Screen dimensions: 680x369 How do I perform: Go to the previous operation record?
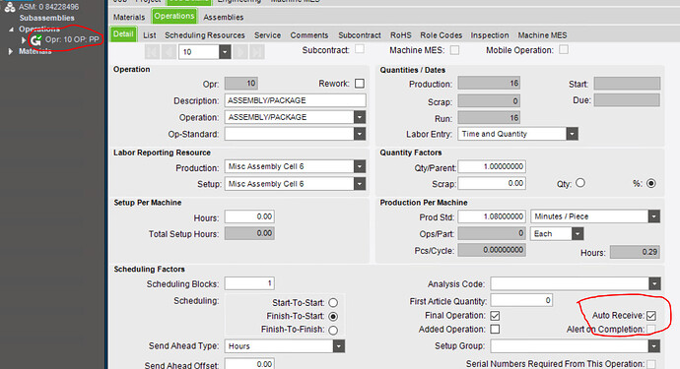(169, 52)
